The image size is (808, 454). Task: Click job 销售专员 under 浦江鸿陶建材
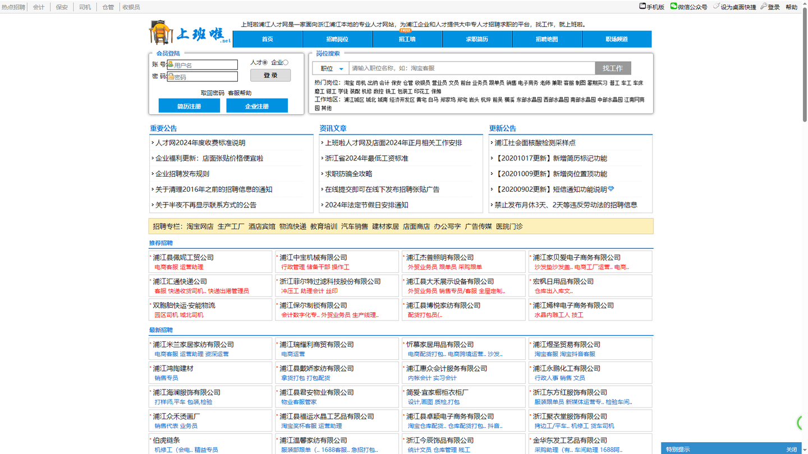(x=167, y=378)
